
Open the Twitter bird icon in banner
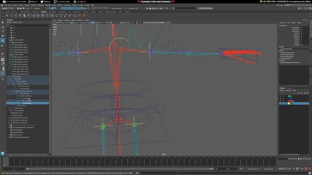tap(42, 1)
